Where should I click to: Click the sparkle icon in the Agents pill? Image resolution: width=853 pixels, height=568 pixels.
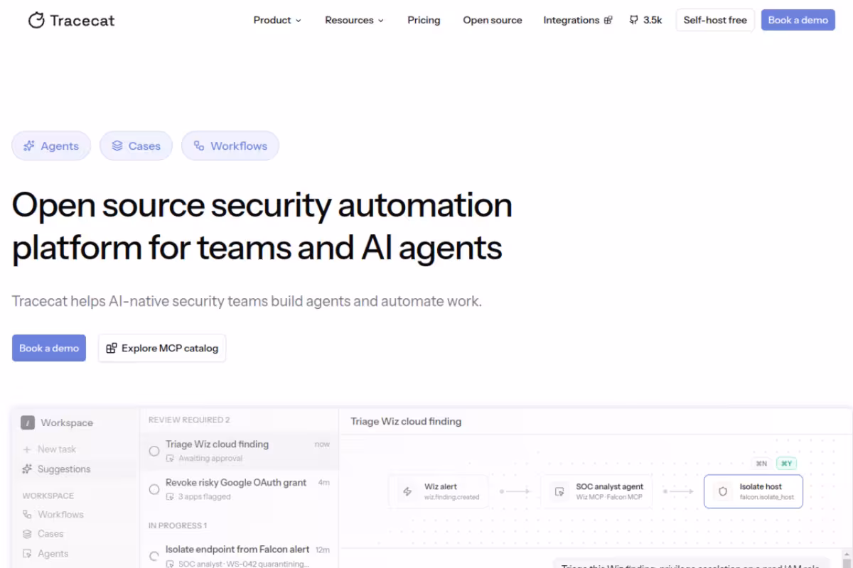(29, 146)
